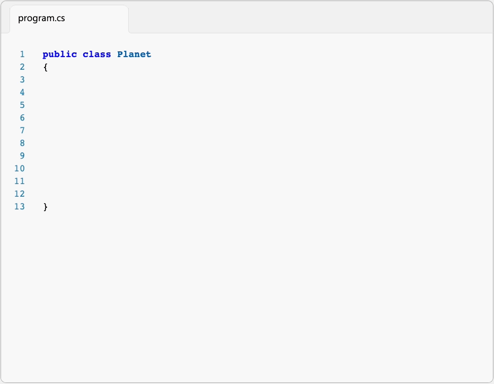Click the 'class' keyword on line 1

(96, 54)
